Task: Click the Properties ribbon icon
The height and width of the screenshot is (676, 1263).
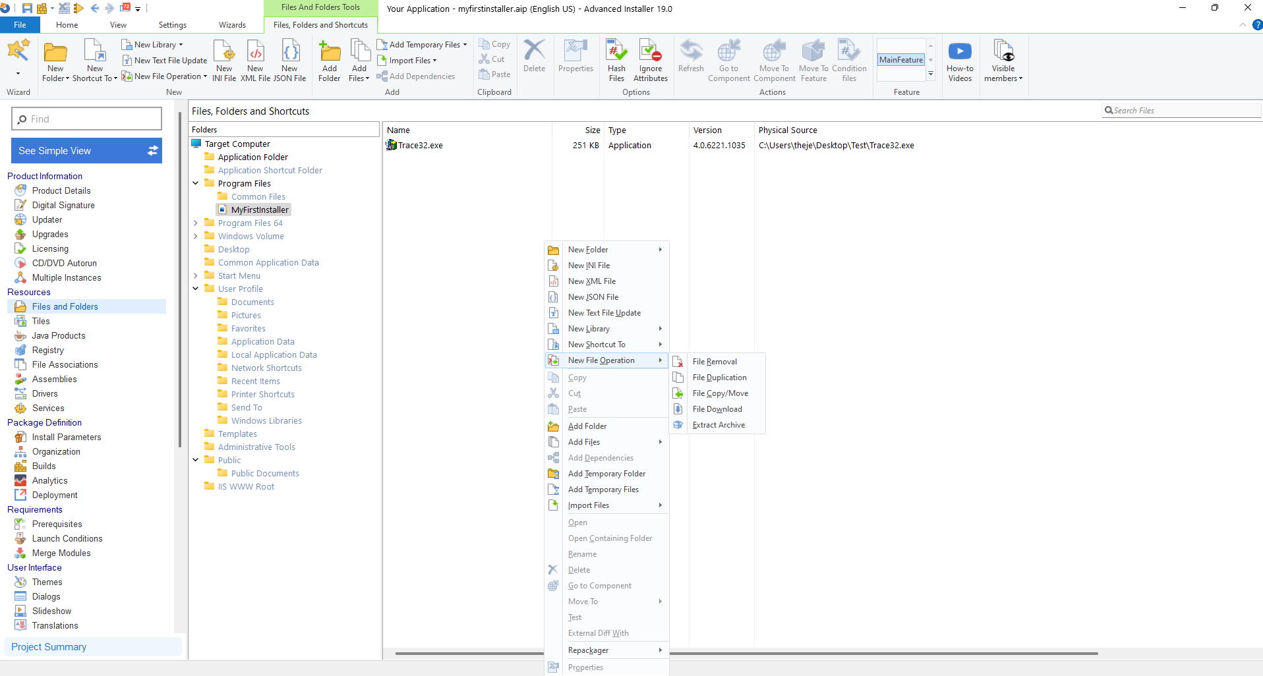Action: pyautogui.click(x=575, y=56)
